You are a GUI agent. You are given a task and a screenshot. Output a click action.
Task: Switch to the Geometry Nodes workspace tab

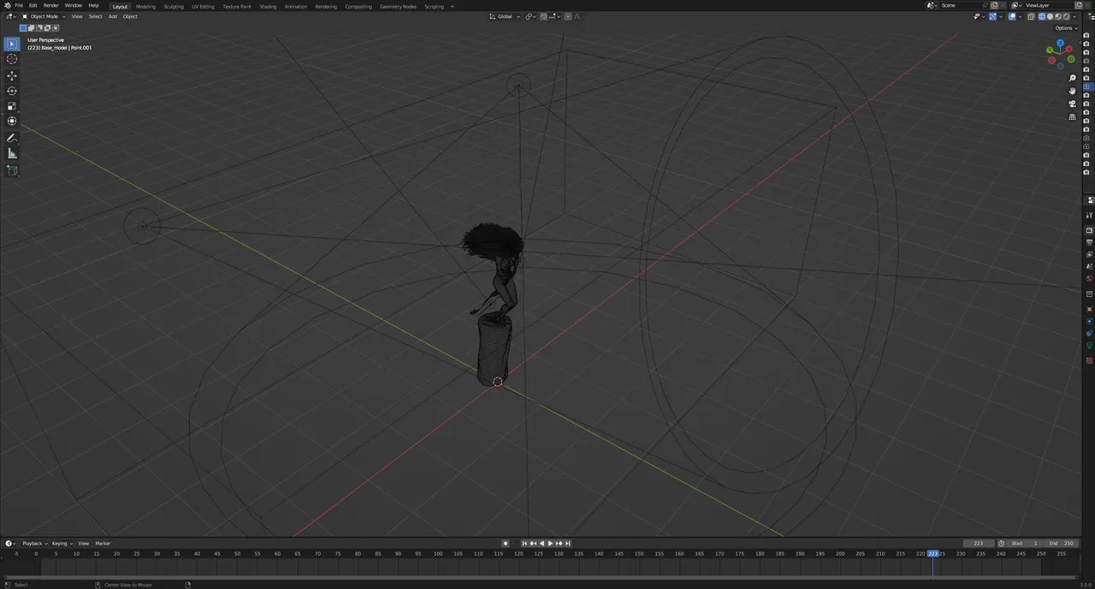tap(398, 6)
